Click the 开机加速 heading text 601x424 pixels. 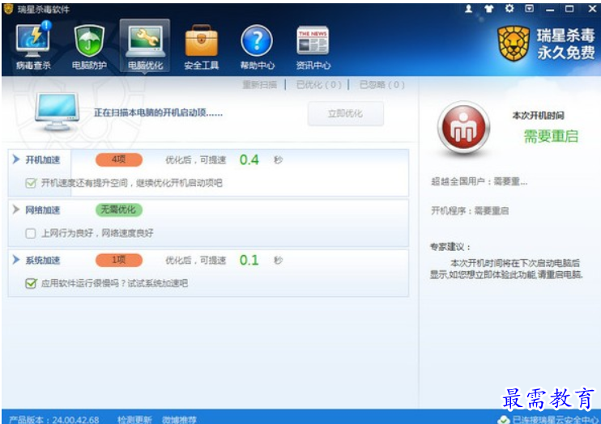(43, 159)
